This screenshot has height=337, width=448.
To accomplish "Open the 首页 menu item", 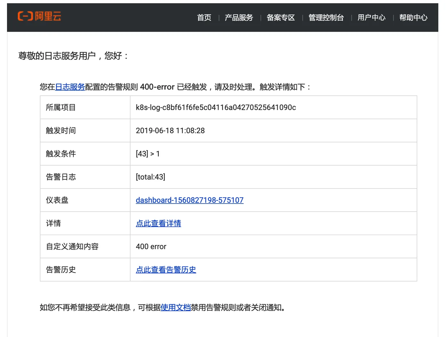I will click(x=204, y=18).
